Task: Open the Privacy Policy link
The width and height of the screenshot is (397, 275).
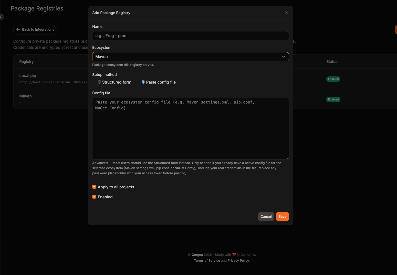Action: pos(238,260)
